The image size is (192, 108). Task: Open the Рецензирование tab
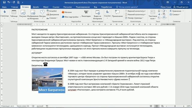click(x=83, y=7)
